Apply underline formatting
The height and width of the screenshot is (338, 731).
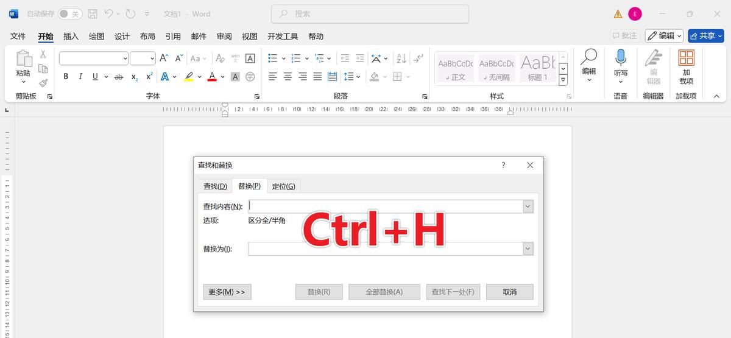point(95,77)
